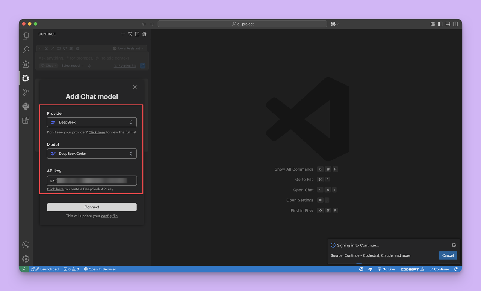The image size is (481, 291).
Task: Open the Extensions view from the activity bar
Action: (26, 120)
